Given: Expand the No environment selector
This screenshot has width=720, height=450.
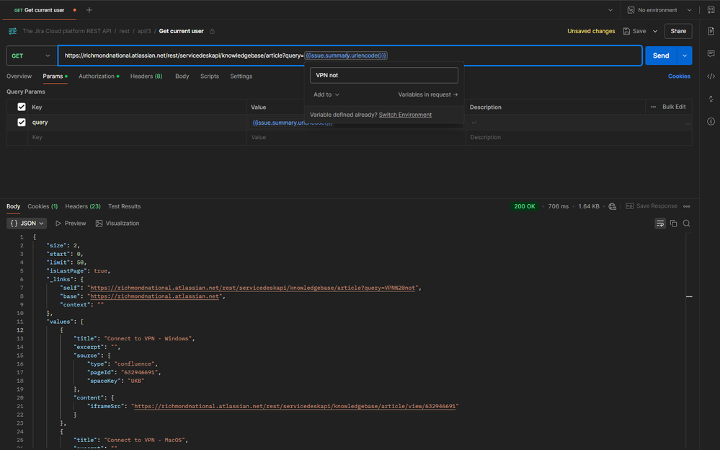Looking at the screenshot, I should coord(659,10).
